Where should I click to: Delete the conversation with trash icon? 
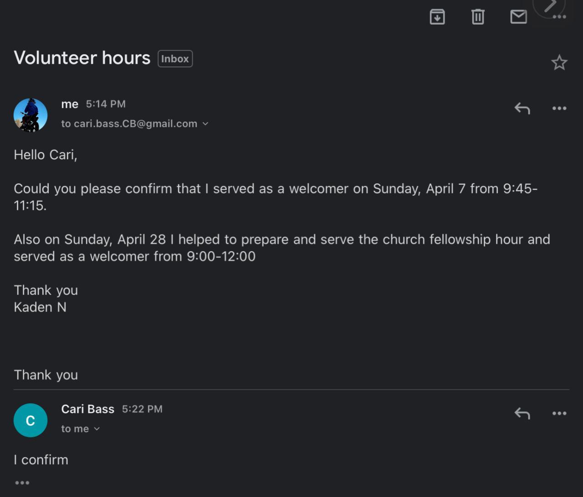click(478, 17)
